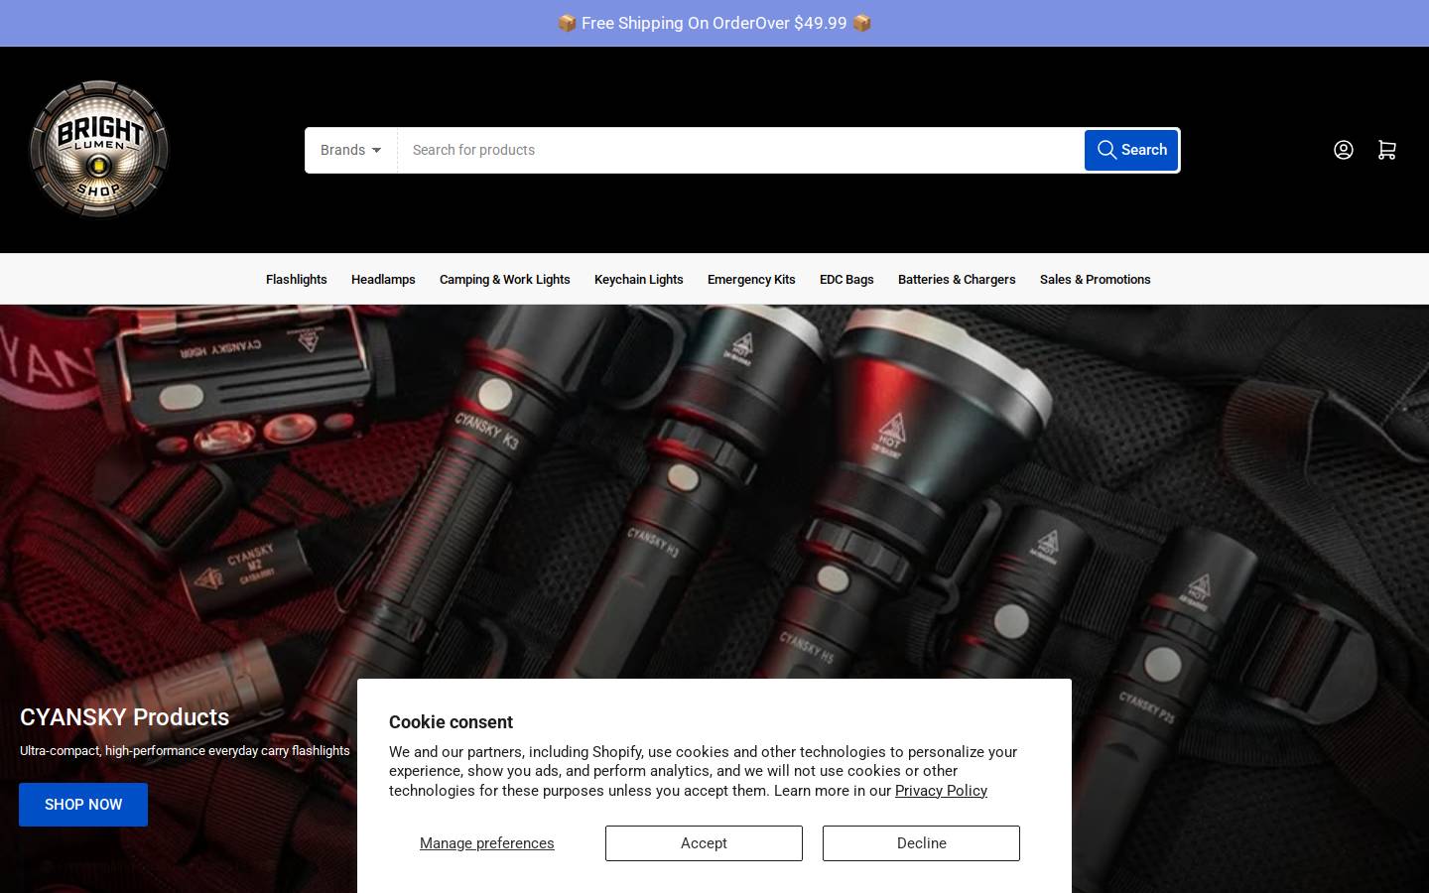The image size is (1429, 893).
Task: Open the Flashlights menu
Action: 296,280
